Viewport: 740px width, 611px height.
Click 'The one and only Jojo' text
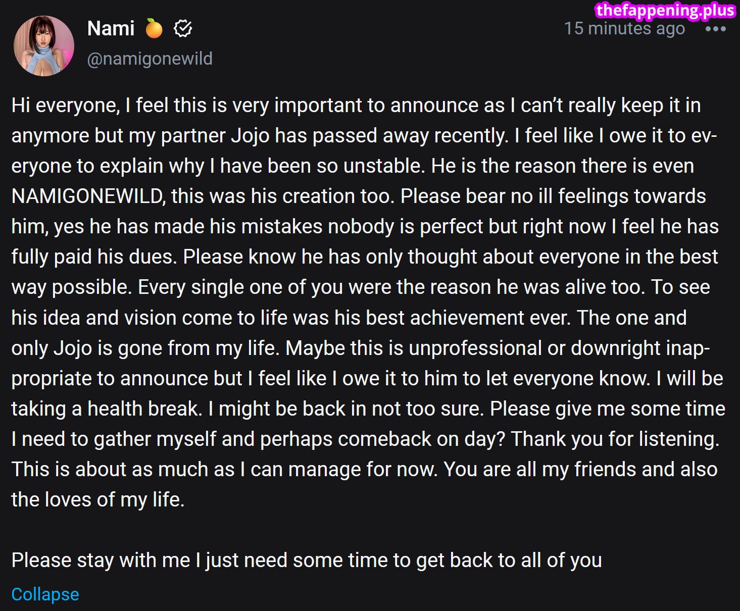(631, 318)
